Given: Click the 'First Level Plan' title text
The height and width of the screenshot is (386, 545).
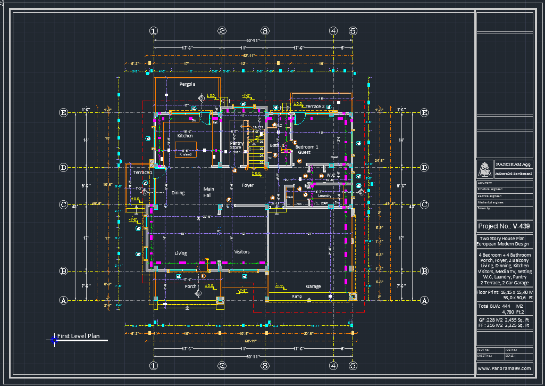Looking at the screenshot, I should [78, 336].
